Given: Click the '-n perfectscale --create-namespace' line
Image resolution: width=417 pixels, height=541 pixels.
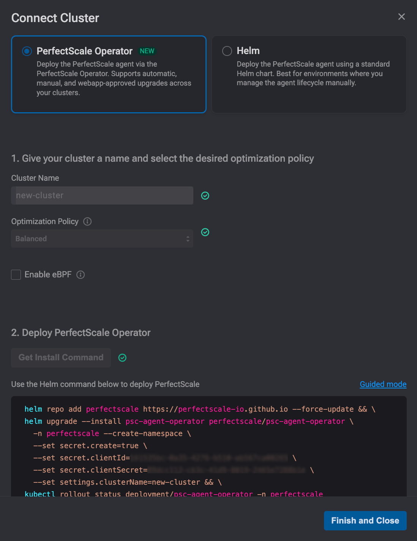Looking at the screenshot, I should (x=112, y=433).
